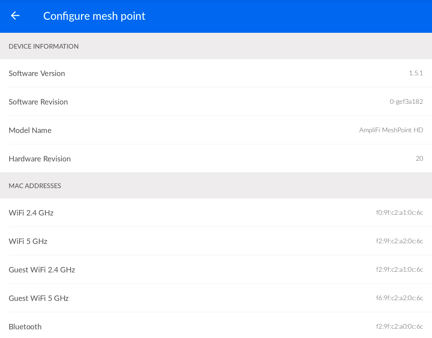This screenshot has height=338, width=432.
Task: Select the Guest WiFi 2.4 GHz label
Action: [x=42, y=270]
